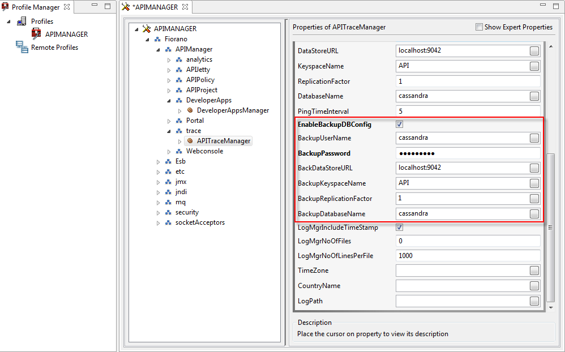
Task: Click the Profiles folder icon
Action: (22, 22)
